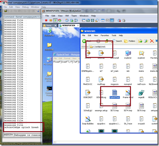
Task: Click the OplockTest - Notepad title bar
Action: coord(66,54)
